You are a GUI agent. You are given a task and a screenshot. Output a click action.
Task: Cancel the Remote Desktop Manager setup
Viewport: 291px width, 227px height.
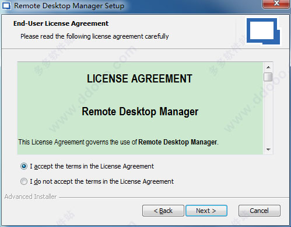point(260,211)
